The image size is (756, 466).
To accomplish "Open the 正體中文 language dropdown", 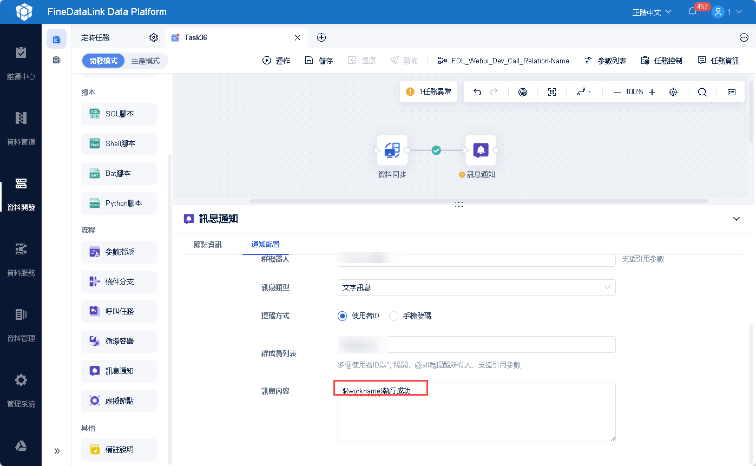I will [652, 12].
